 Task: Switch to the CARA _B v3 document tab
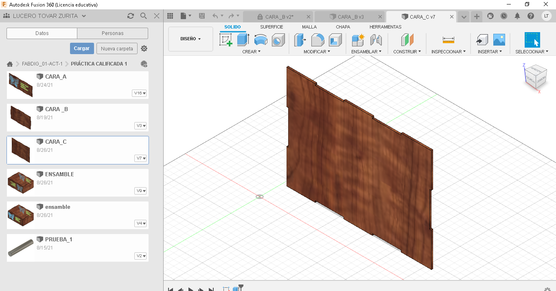(x=350, y=17)
